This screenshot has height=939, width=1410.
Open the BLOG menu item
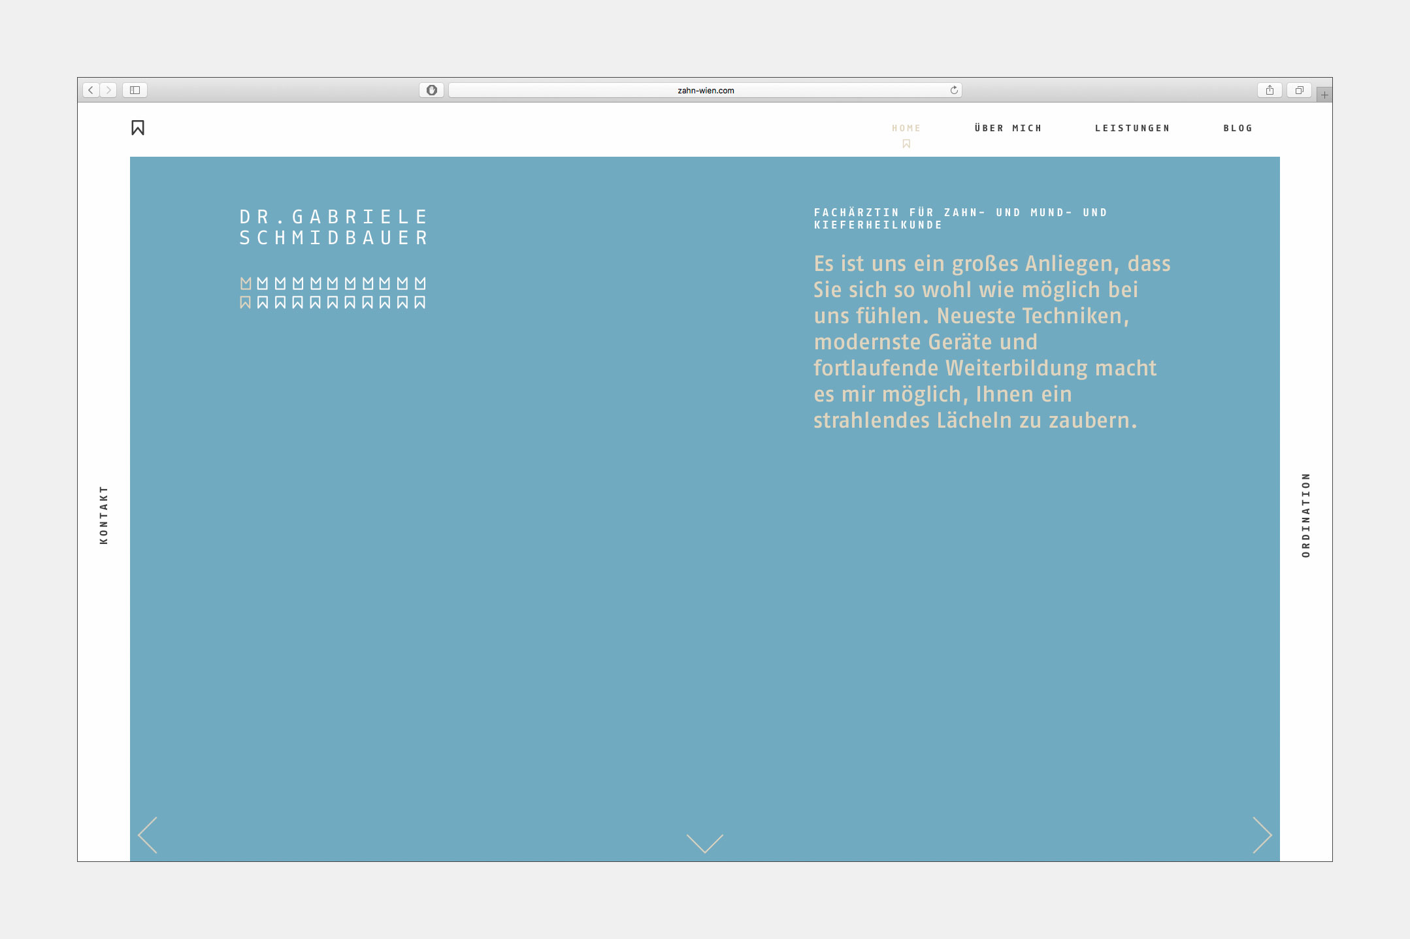pyautogui.click(x=1238, y=128)
